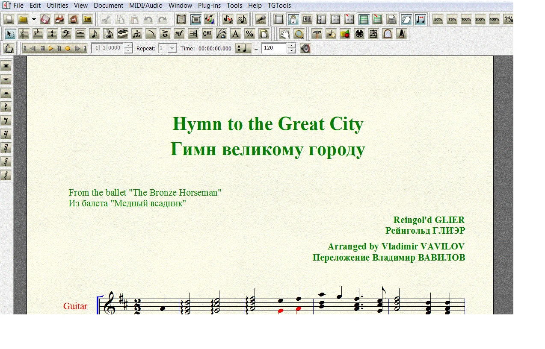Select the Time Signature tool
545x349 pixels.
click(x=52, y=34)
